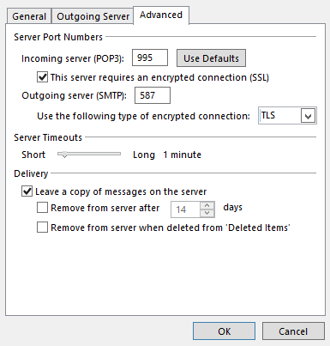
Task: Click the Outgoing server SMTP port field
Action: [x=153, y=95]
